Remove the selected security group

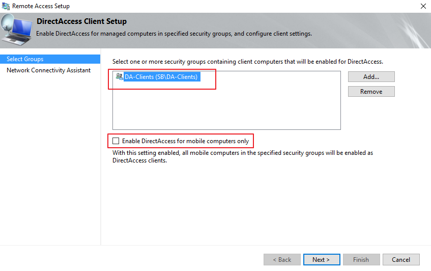coord(371,92)
